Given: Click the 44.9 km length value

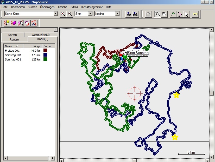Looking at the screenshot, I should (35, 51).
